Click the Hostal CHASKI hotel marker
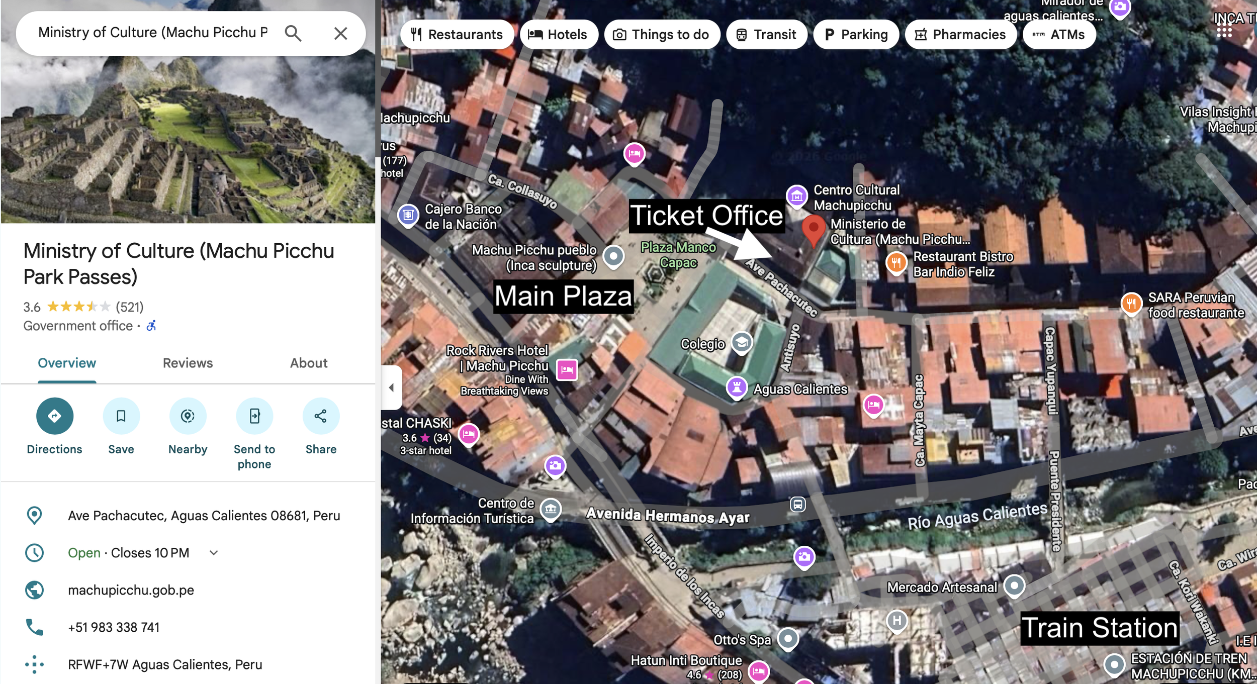Screen dimensions: 1257x684 (x=469, y=434)
